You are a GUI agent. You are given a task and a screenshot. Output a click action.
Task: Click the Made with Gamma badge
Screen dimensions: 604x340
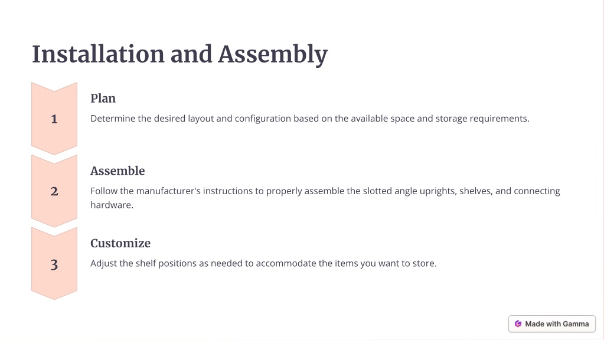tap(551, 324)
